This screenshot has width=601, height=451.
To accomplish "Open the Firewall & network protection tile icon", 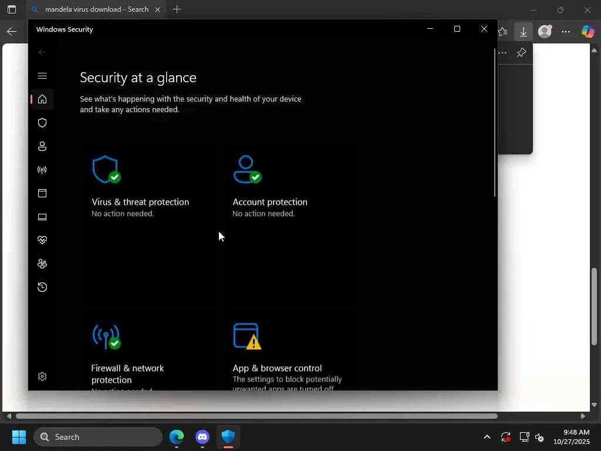I will pyautogui.click(x=107, y=336).
